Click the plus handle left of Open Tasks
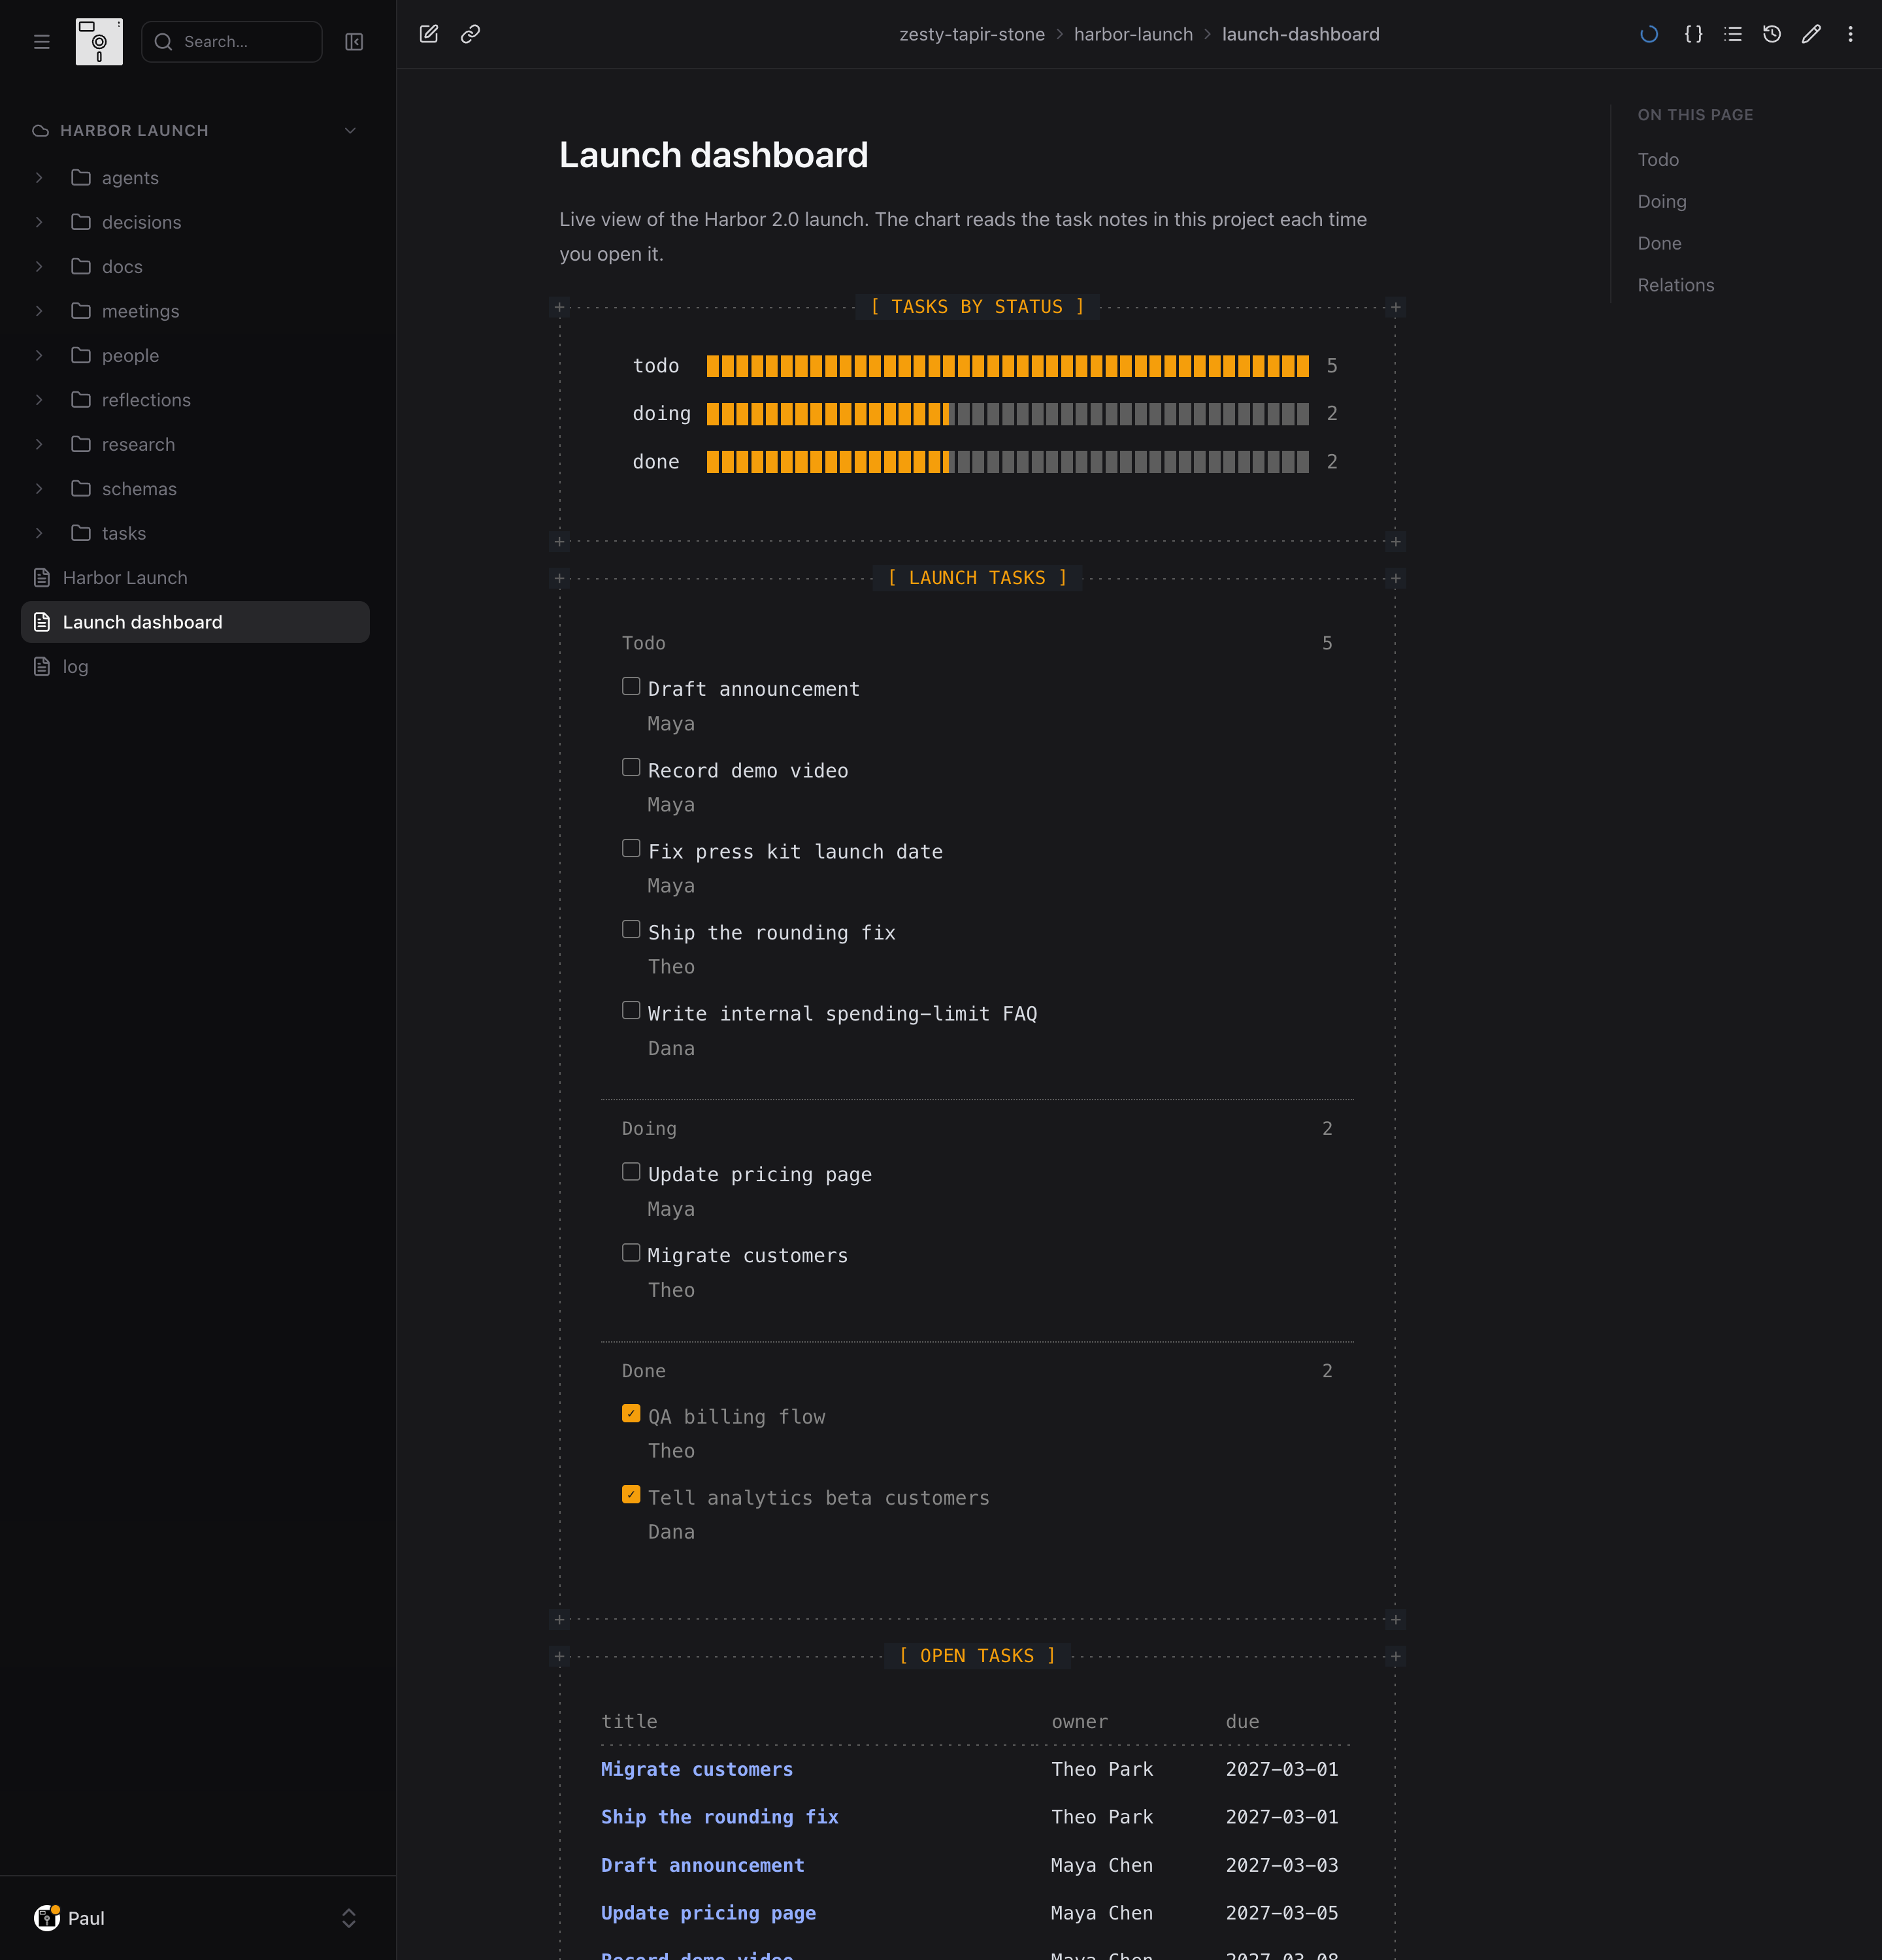The height and width of the screenshot is (1960, 1882). click(560, 1656)
